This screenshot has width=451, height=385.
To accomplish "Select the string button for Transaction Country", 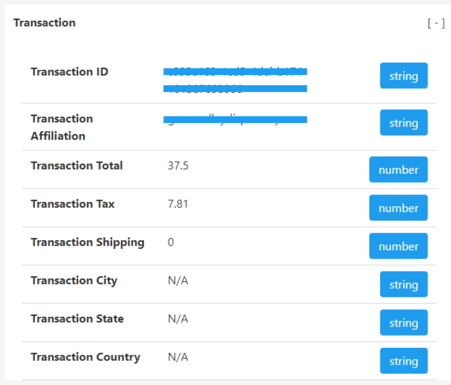I will 403,361.
